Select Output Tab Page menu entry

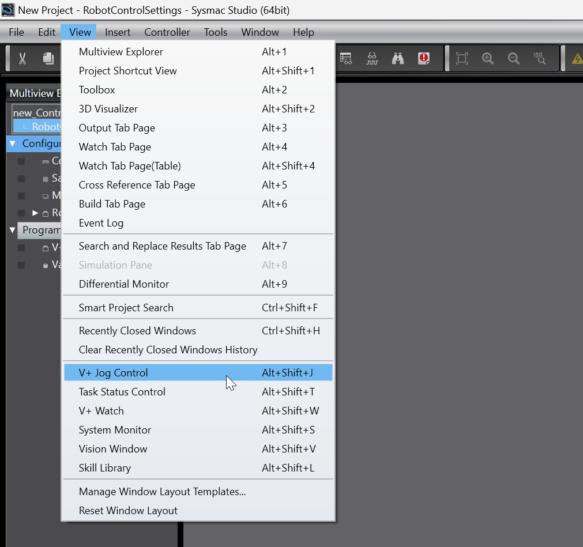198,128
